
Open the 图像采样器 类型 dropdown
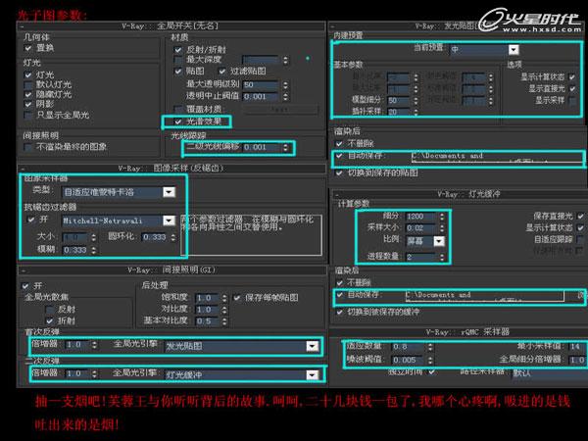170,192
